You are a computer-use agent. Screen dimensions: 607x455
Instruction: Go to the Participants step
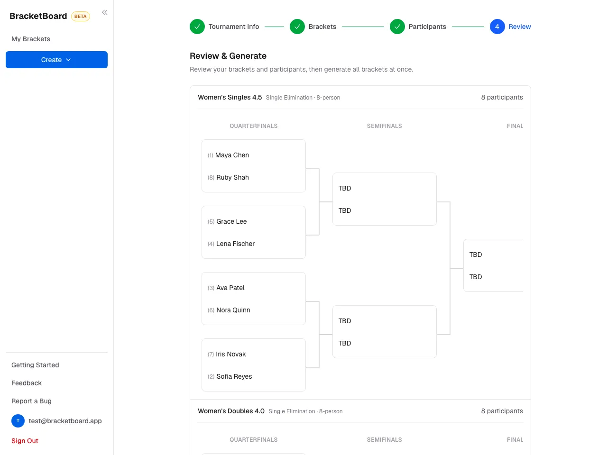(x=427, y=27)
